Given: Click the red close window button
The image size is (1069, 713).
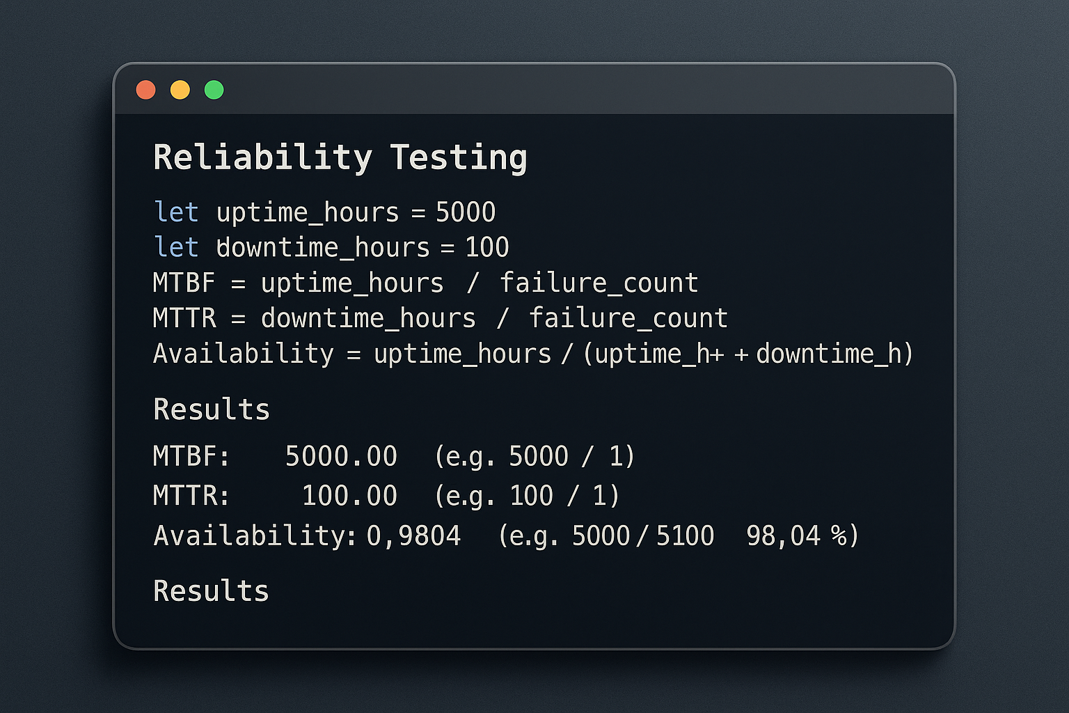Looking at the screenshot, I should 145,90.
